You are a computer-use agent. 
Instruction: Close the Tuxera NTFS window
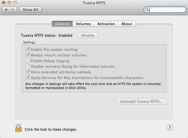[4, 3]
